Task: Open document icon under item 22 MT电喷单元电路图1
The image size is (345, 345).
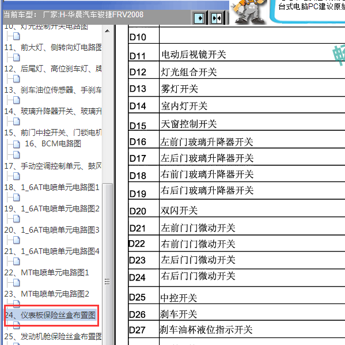Action: (17, 283)
